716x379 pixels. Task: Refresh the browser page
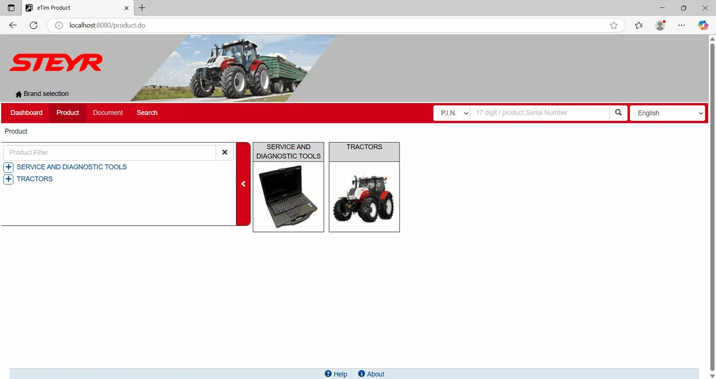pyautogui.click(x=34, y=26)
